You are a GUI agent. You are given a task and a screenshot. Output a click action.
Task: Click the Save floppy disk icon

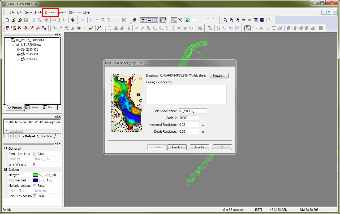[x=26, y=20]
